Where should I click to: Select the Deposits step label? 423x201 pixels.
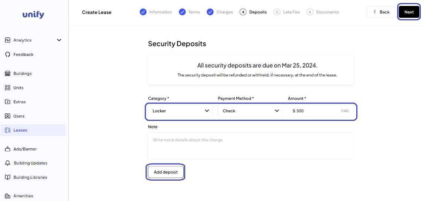tap(258, 12)
